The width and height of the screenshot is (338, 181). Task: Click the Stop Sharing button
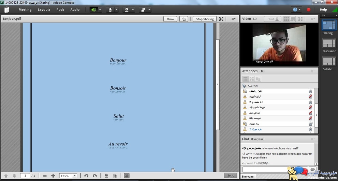click(205, 19)
